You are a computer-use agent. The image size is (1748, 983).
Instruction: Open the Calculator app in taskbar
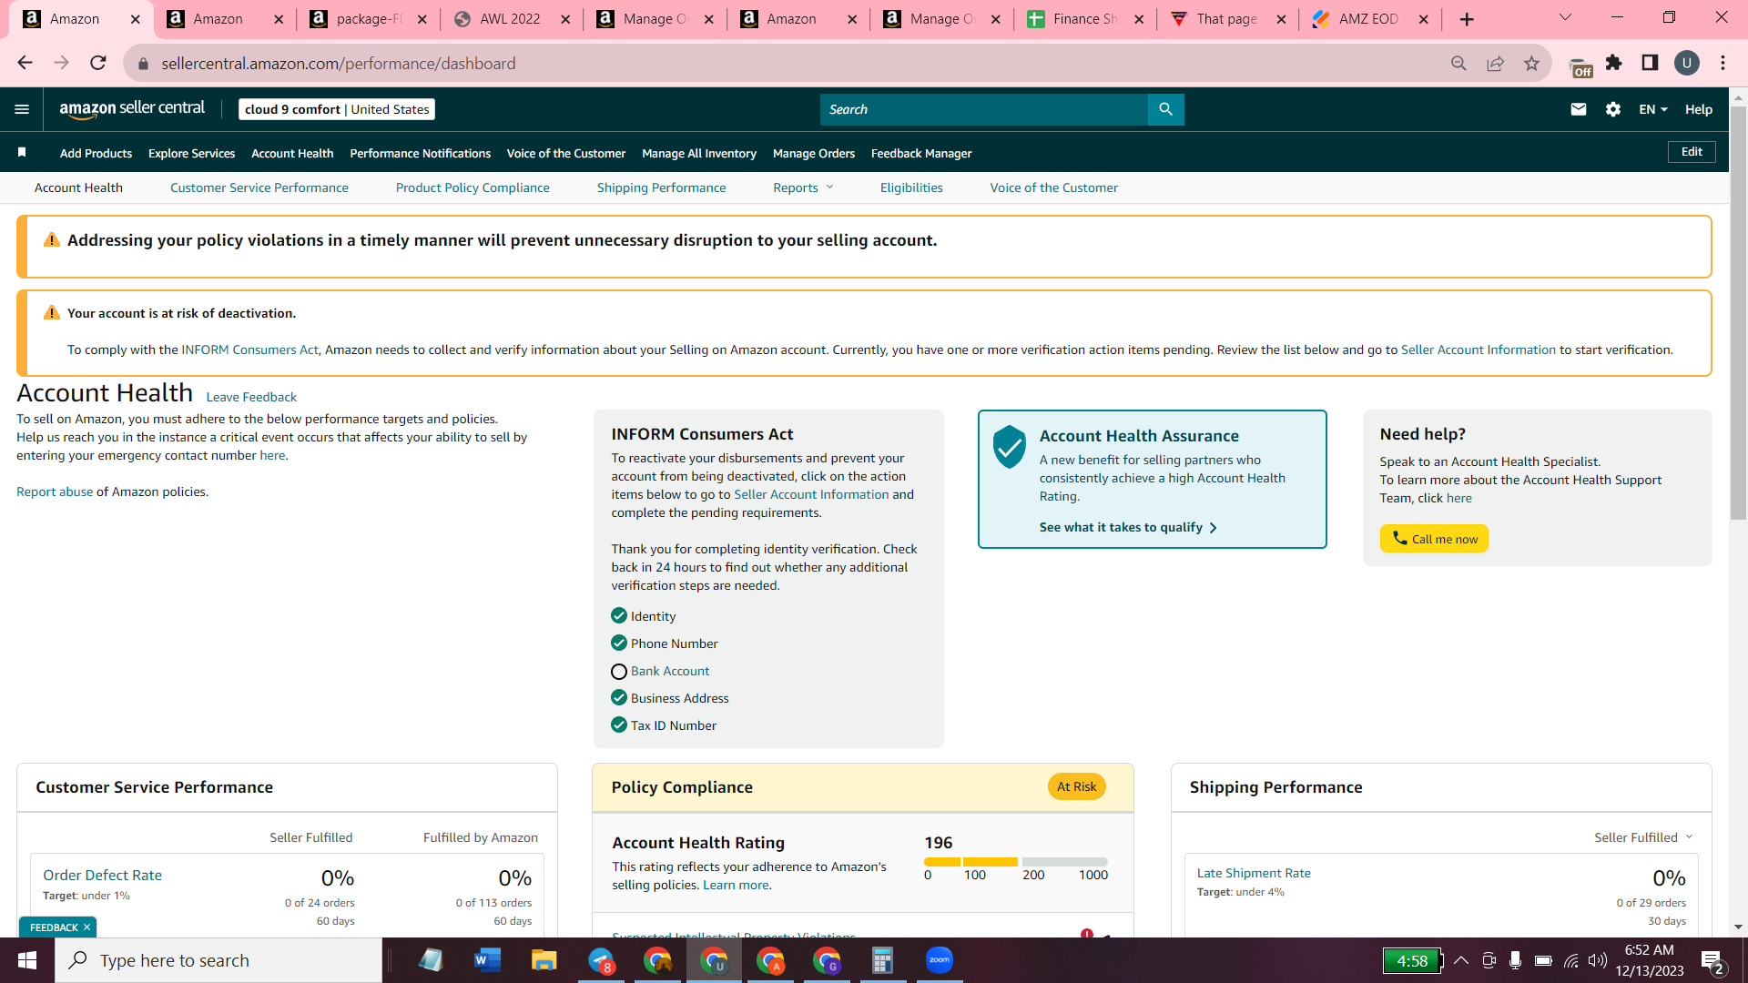click(882, 960)
